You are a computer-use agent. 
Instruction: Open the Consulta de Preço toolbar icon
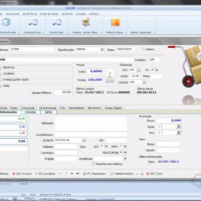pos(33,23)
